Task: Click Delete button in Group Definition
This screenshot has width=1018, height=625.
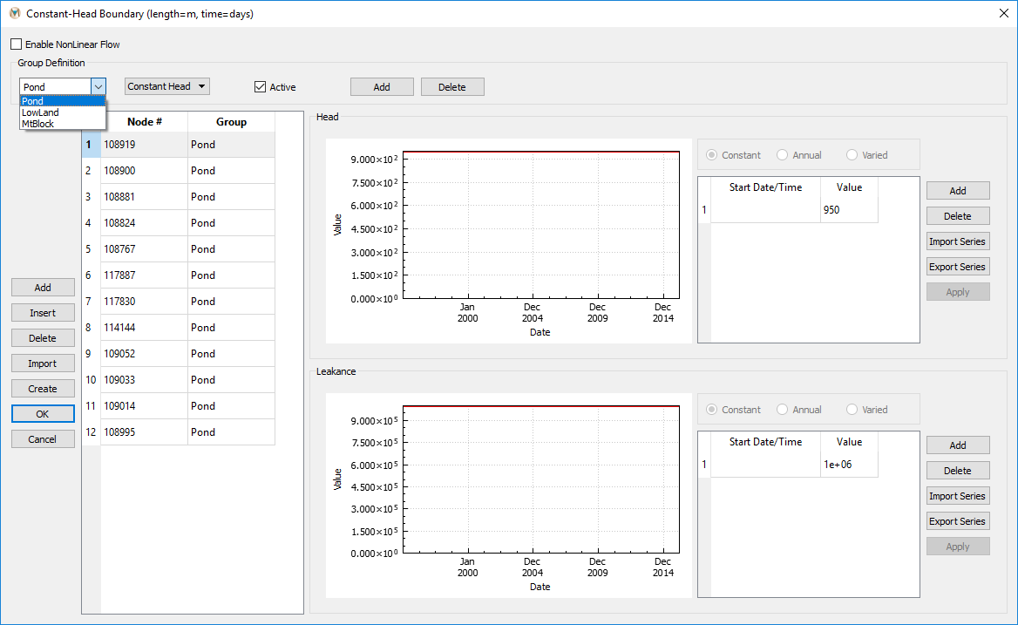Action: coord(452,87)
